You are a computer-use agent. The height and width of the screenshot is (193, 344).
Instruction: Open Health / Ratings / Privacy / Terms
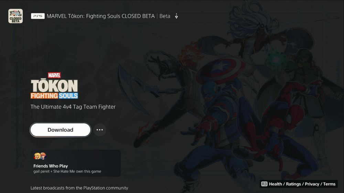coord(302,184)
